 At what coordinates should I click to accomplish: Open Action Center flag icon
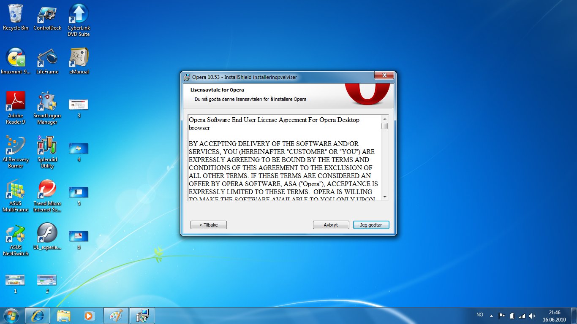click(x=502, y=316)
